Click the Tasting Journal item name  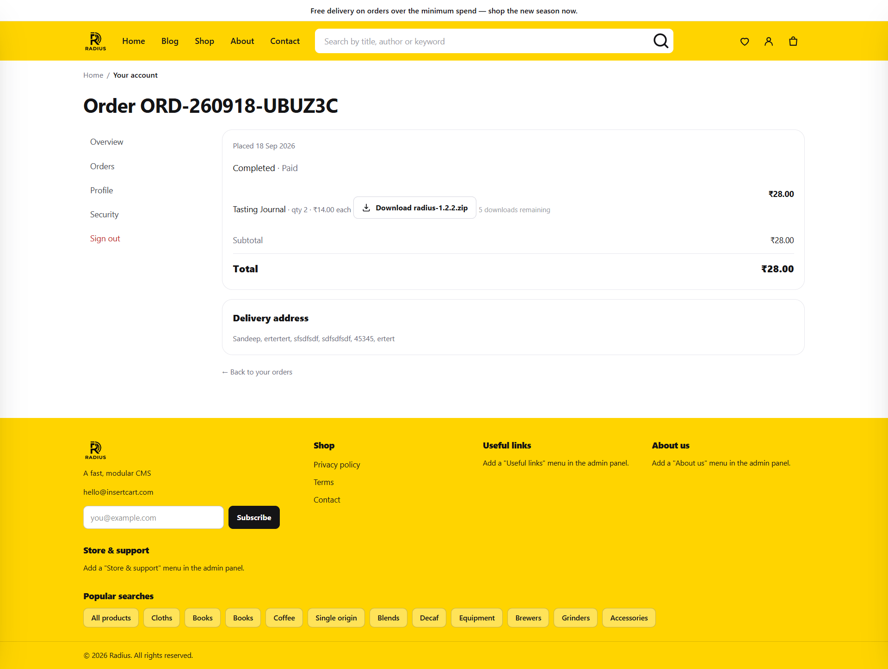259,209
